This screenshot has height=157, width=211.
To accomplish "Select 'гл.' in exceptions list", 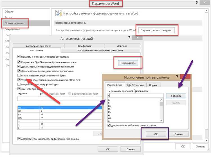I will coord(109,112).
